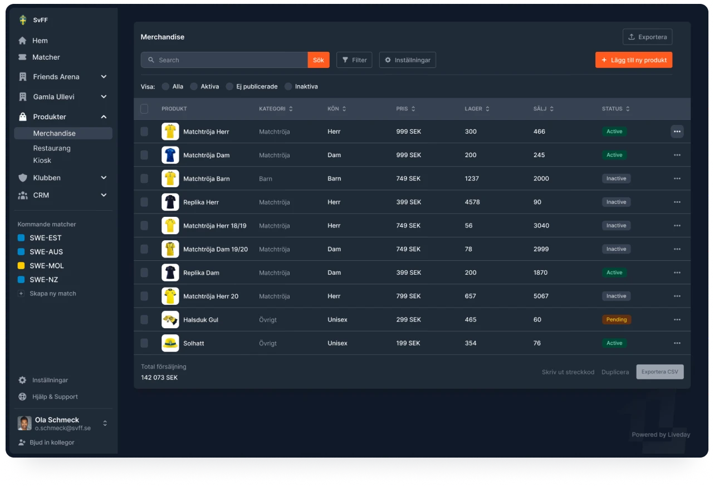The image size is (714, 486).
Task: Select the Aktiva radio filter
Action: [x=194, y=86]
